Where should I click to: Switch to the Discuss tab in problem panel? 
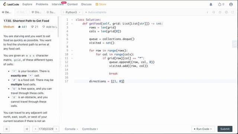[36, 12]
